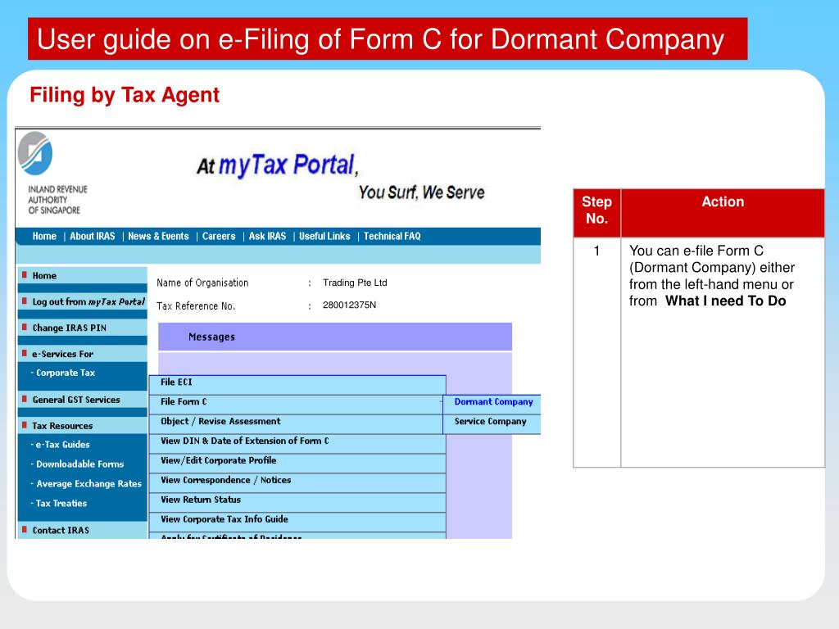This screenshot has width=839, height=629.
Task: Choose Dormant Company from submenu
Action: pyautogui.click(x=492, y=405)
